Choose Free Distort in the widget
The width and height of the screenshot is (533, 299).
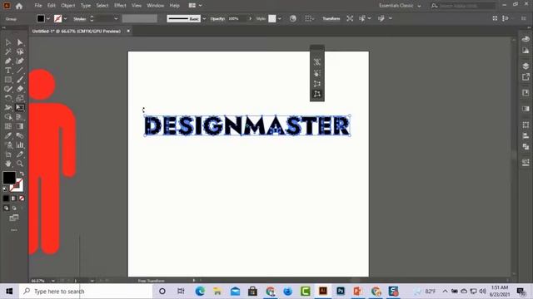pos(317,94)
